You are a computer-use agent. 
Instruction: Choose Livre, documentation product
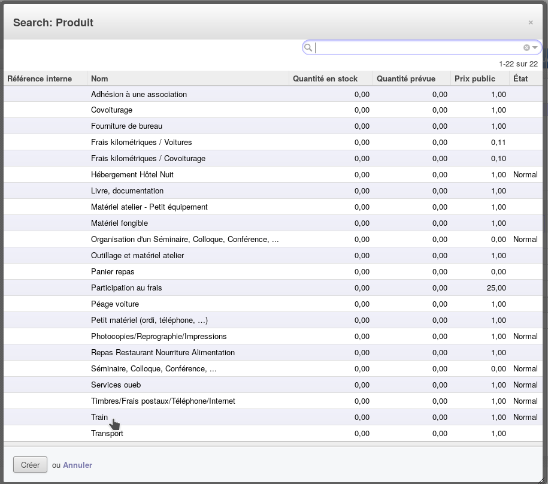(x=273, y=191)
